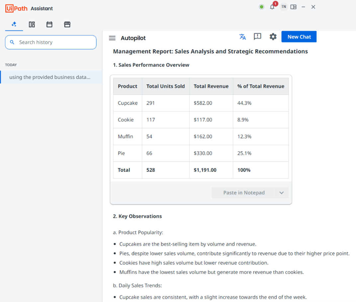Start a New Chat
Screen dimensions: 356x302
point(299,37)
